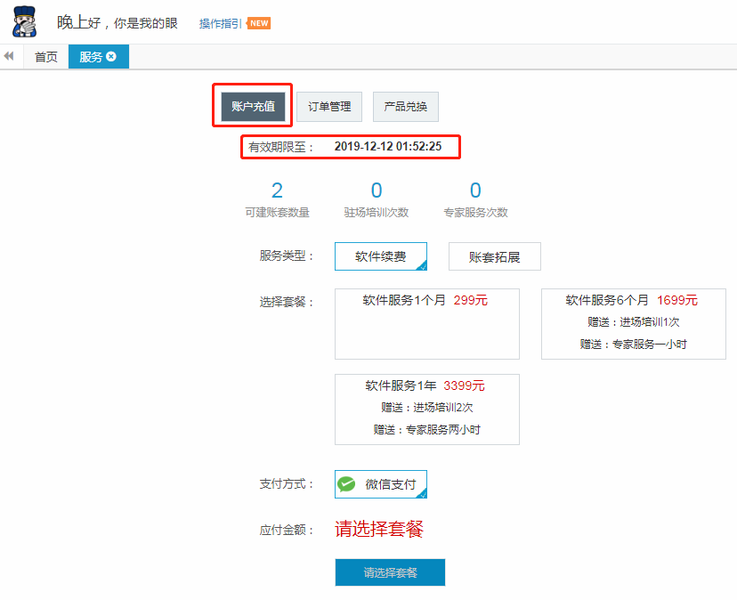Open the 账户充值 section
Viewport: 737px width, 600px height.
tap(253, 107)
